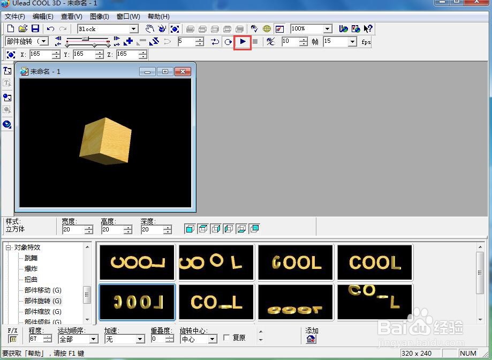Open the 15 fps frame rate dropdown
492x360 pixels.
click(x=353, y=41)
